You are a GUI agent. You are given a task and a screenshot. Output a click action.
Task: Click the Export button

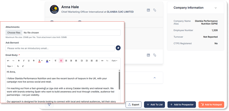pos(134,105)
